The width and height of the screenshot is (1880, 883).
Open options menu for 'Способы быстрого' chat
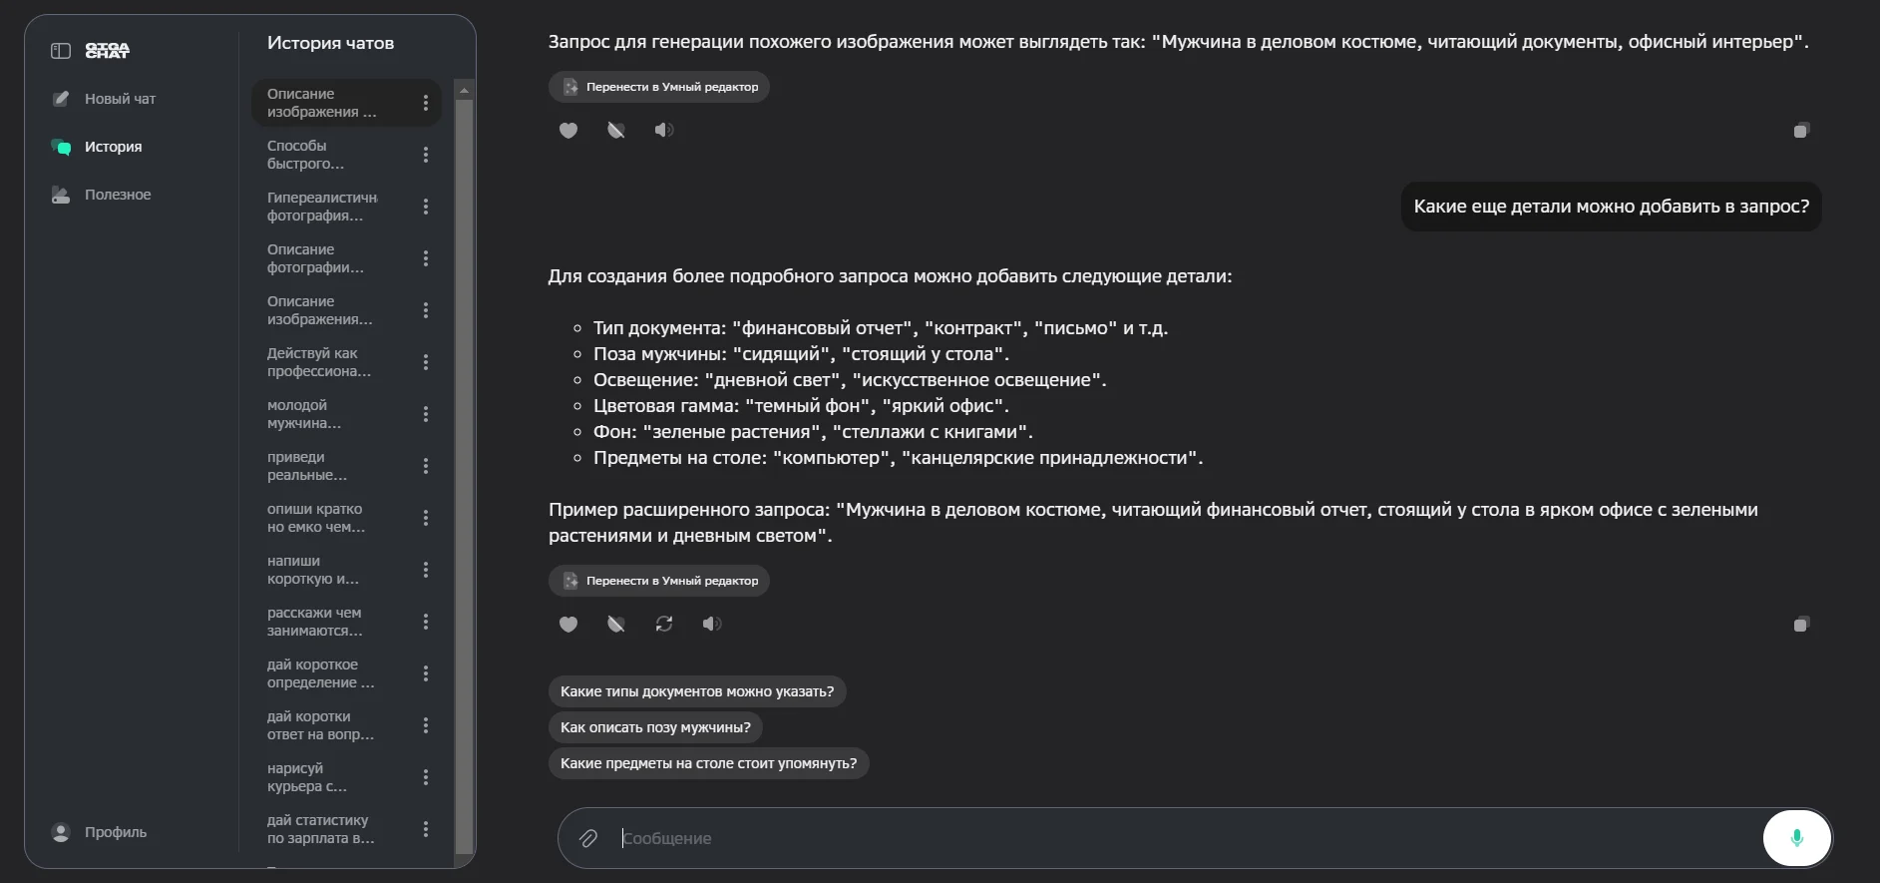(426, 155)
